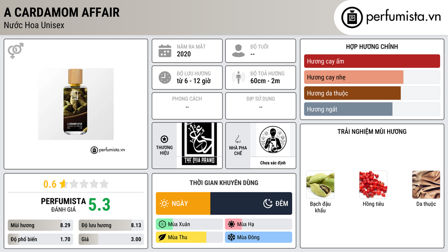Click the sun icon in Ngày bar
Image resolution: width=448 pixels, height=252 pixels.
point(164,203)
